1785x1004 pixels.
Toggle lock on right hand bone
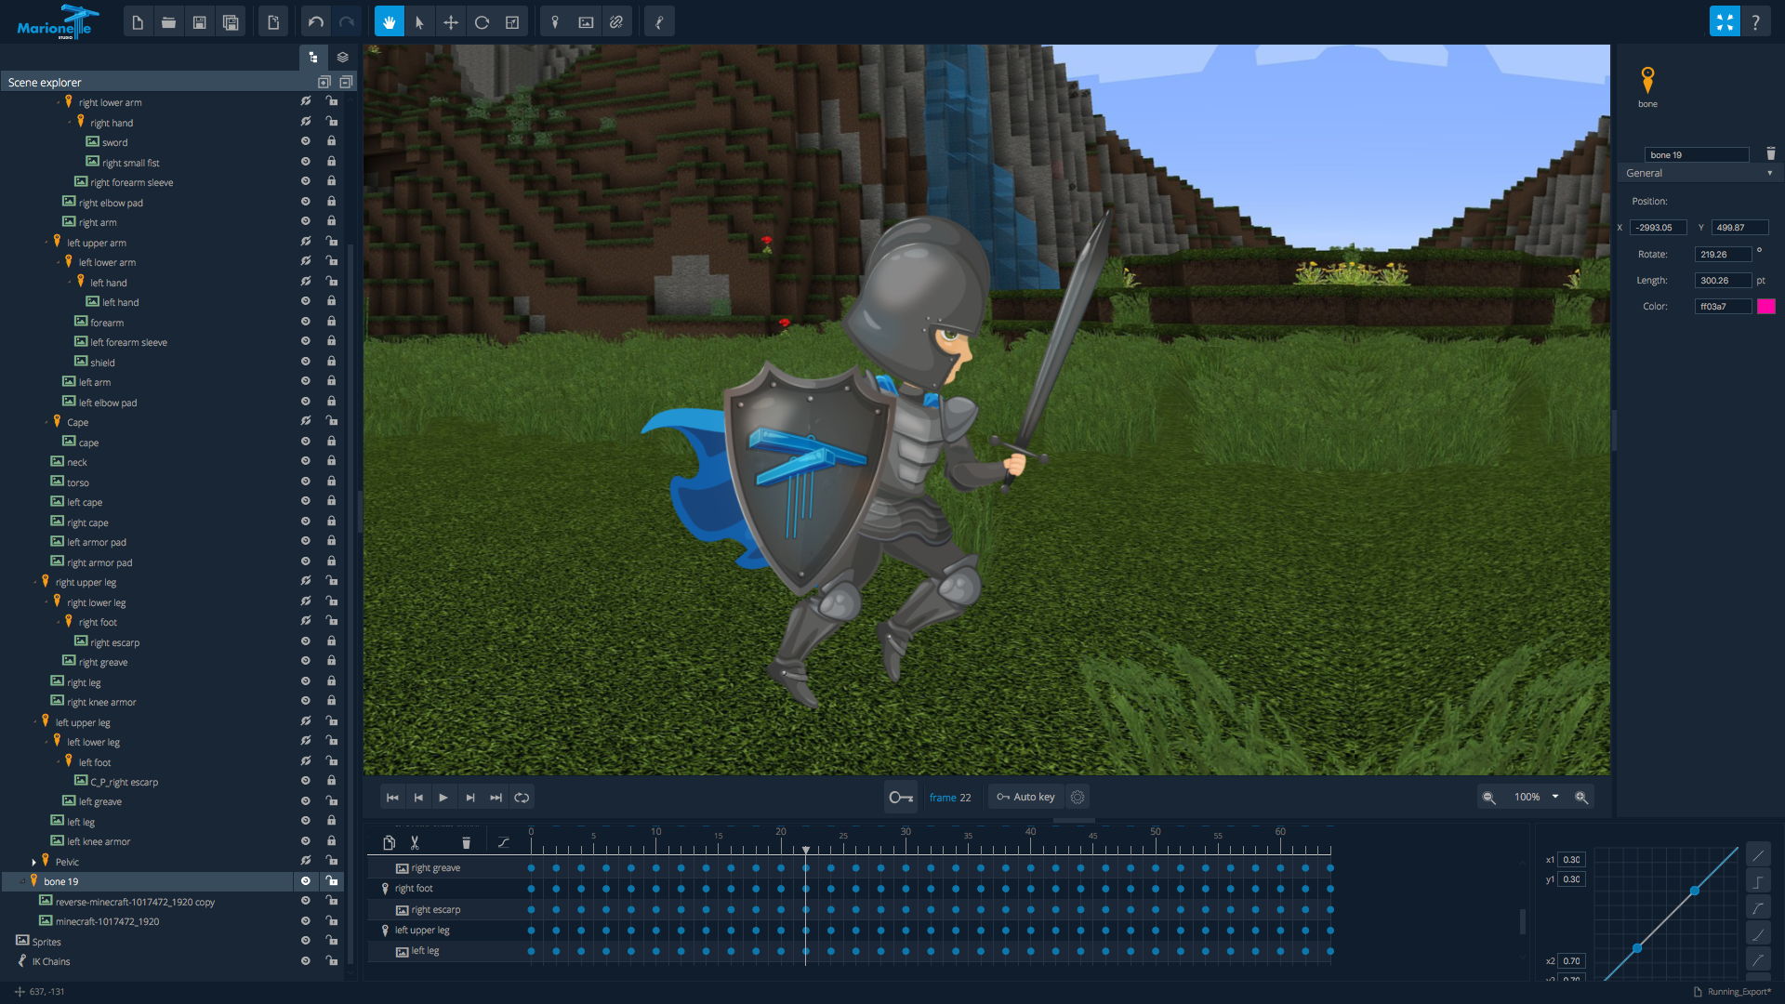click(x=331, y=122)
